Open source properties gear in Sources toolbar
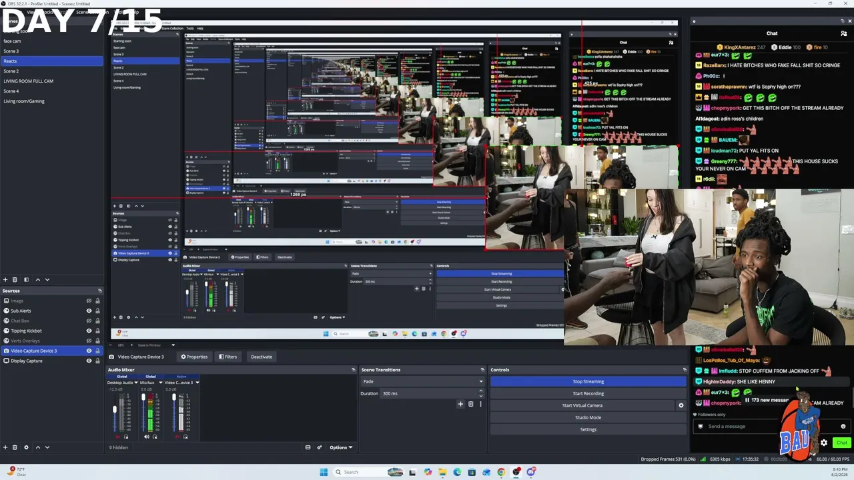The width and height of the screenshot is (854, 480). point(26,447)
